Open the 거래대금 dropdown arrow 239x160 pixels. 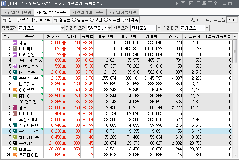tap(207, 28)
